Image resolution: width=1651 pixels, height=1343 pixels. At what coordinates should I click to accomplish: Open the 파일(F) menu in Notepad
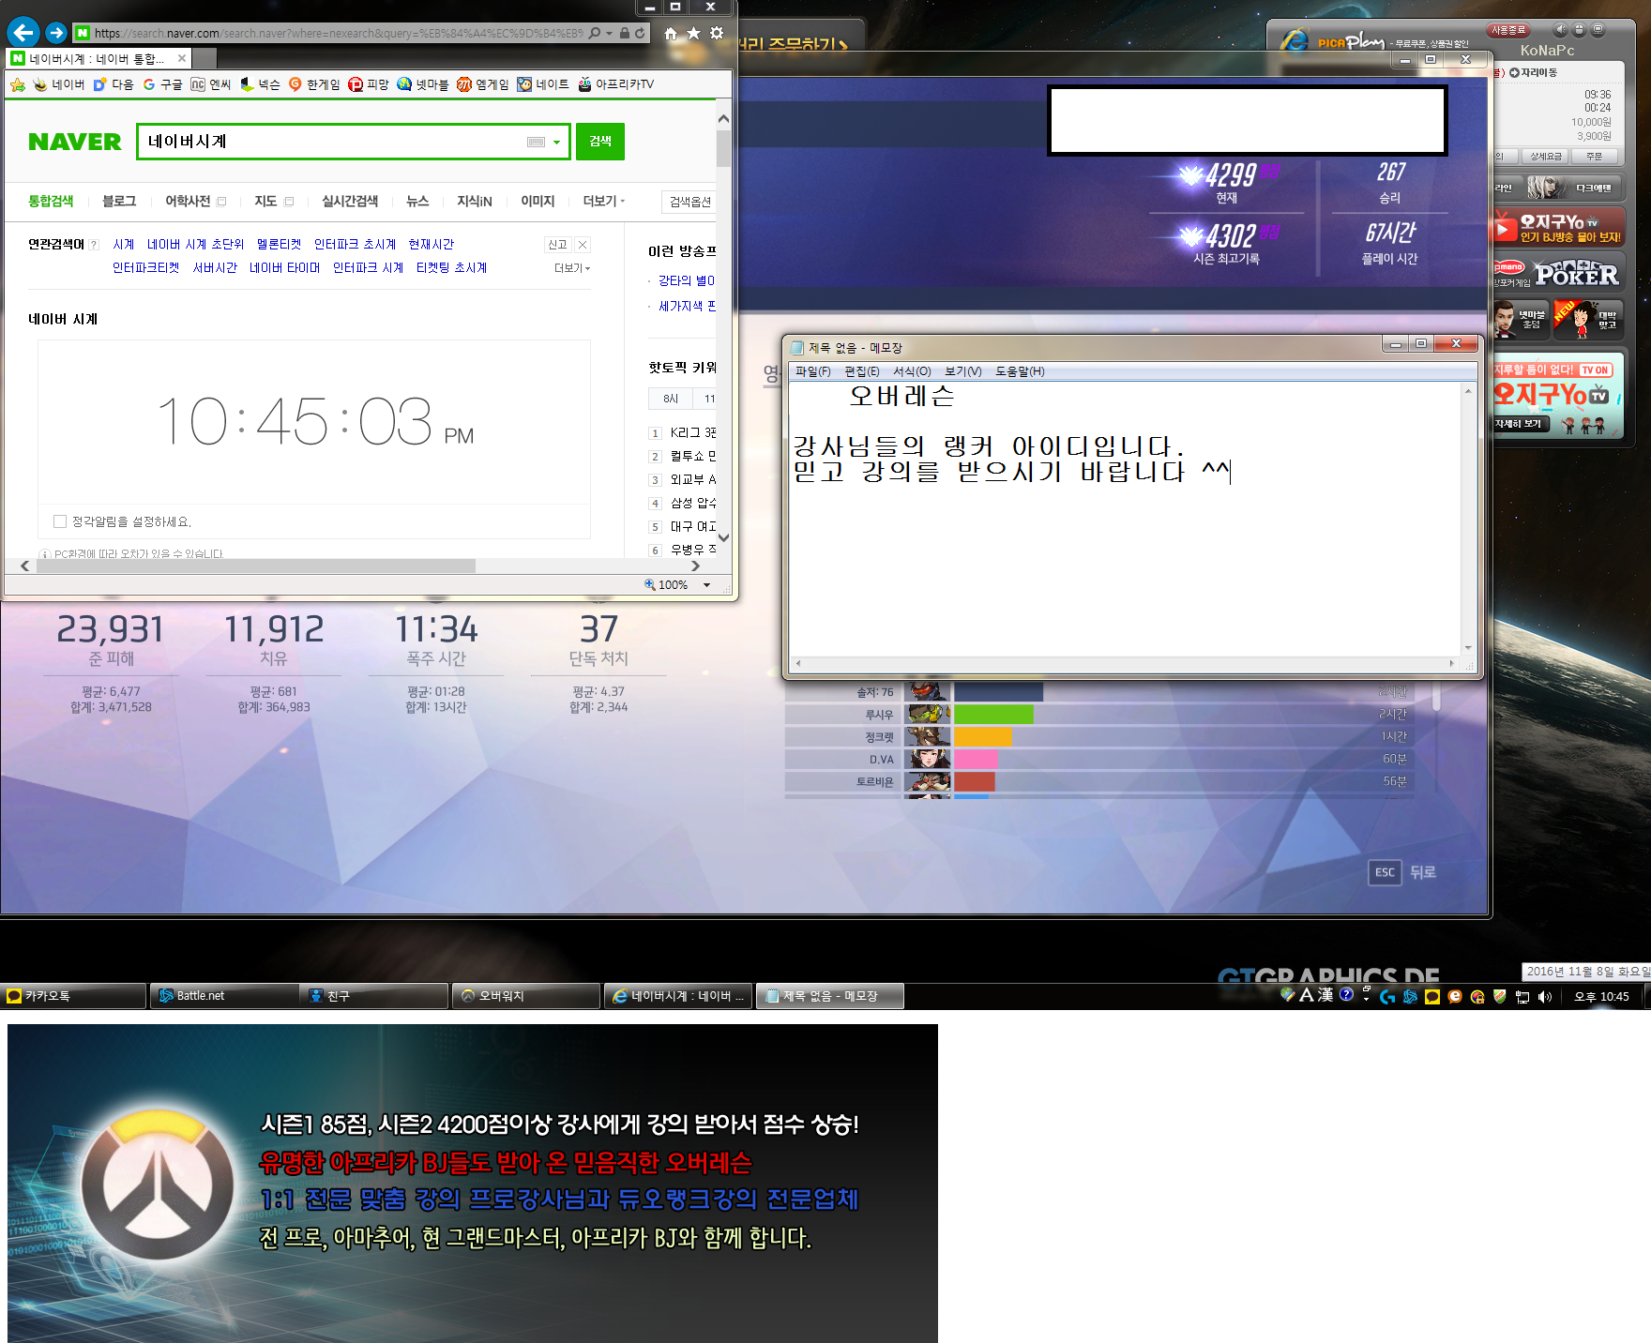click(812, 371)
